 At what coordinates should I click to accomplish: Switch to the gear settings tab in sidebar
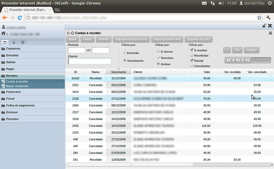coord(23,42)
